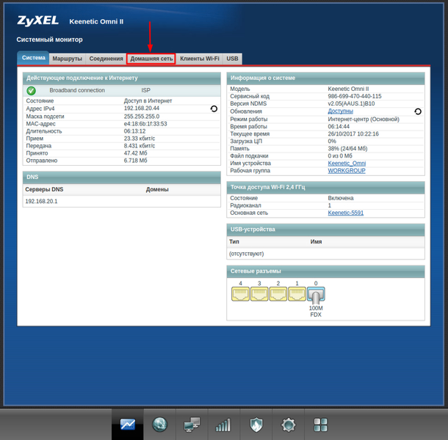This screenshot has width=448, height=440.
Task: Open the System Monitor icon in bottom bar
Action: pos(128,425)
